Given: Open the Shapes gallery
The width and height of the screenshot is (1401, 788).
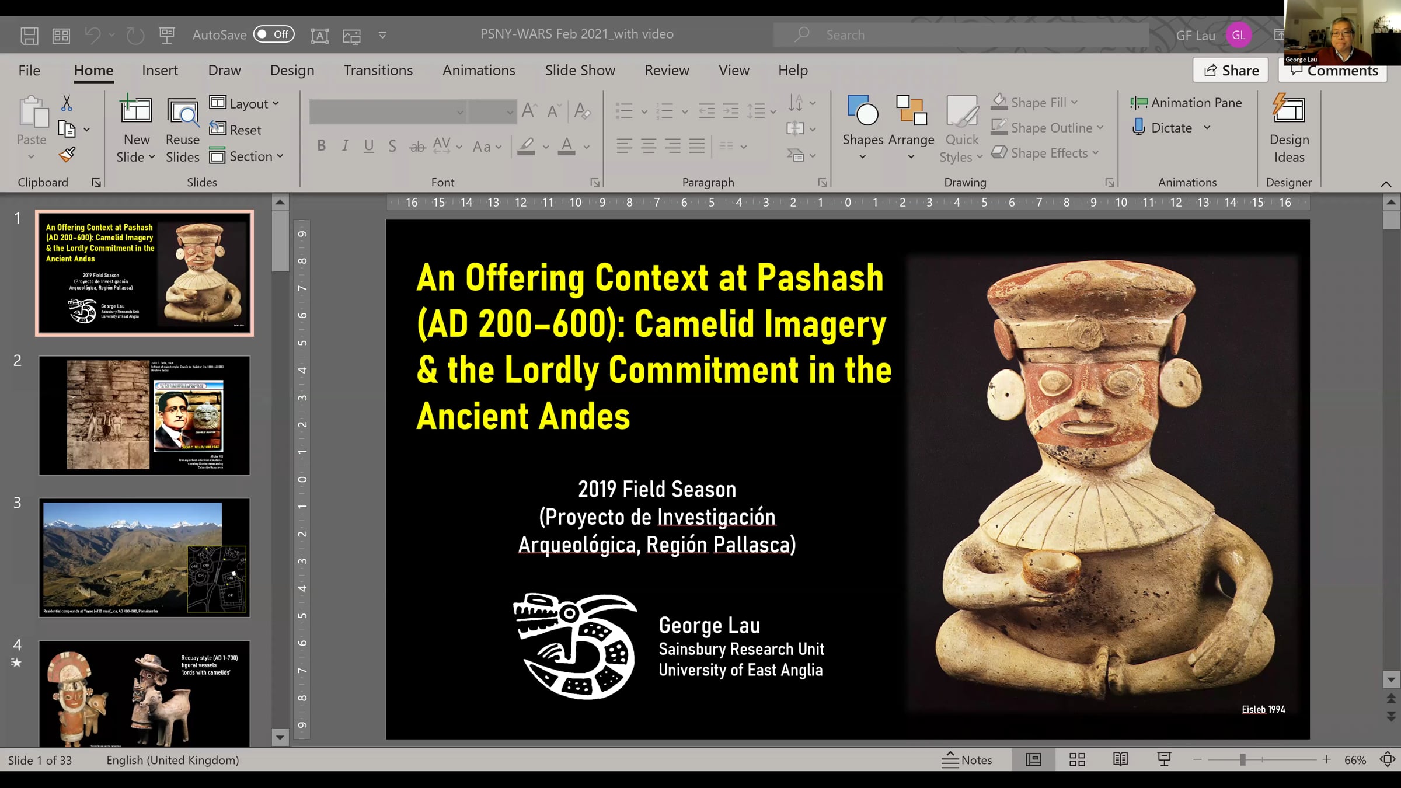Looking at the screenshot, I should pos(863,128).
